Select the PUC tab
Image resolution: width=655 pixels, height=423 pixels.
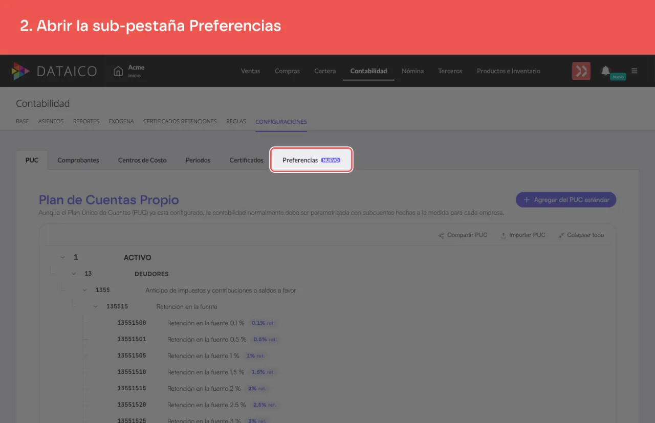click(32, 160)
